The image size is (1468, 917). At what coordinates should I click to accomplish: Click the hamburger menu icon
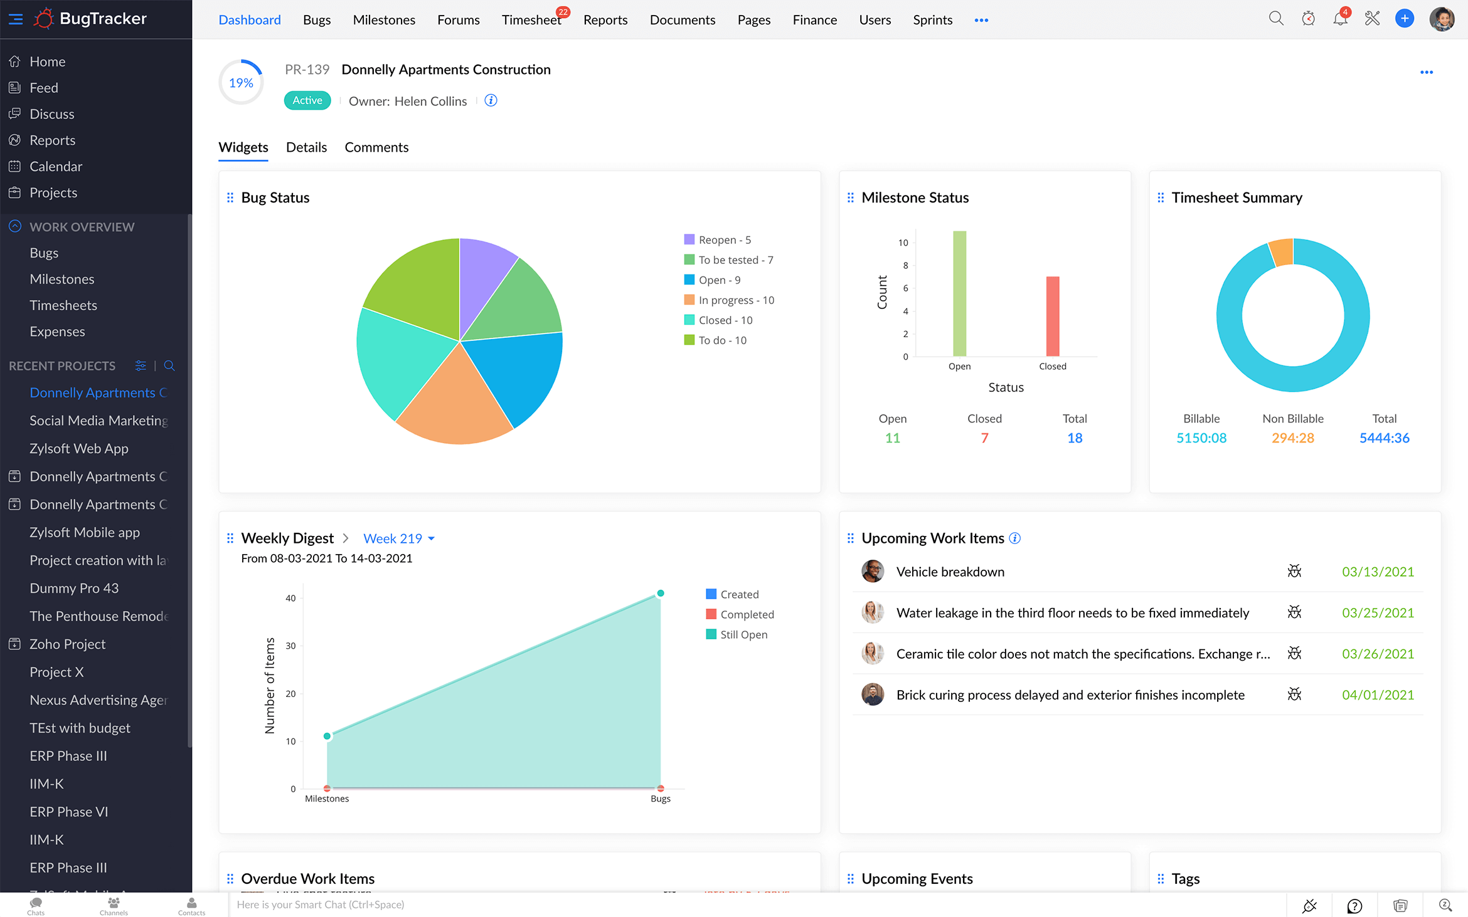[16, 19]
